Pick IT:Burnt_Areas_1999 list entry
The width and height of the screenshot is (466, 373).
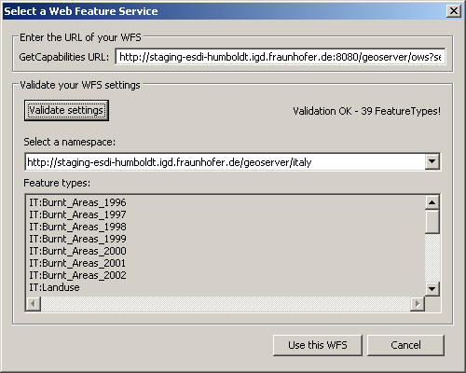pyautogui.click(x=77, y=239)
